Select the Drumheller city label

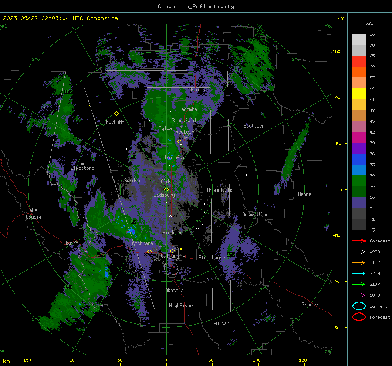click(255, 215)
